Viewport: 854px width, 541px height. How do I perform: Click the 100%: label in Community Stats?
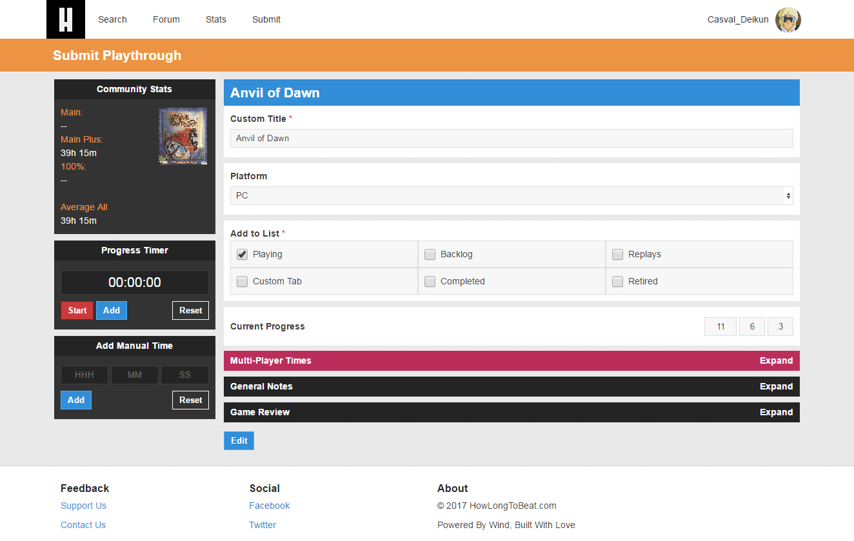tap(74, 166)
